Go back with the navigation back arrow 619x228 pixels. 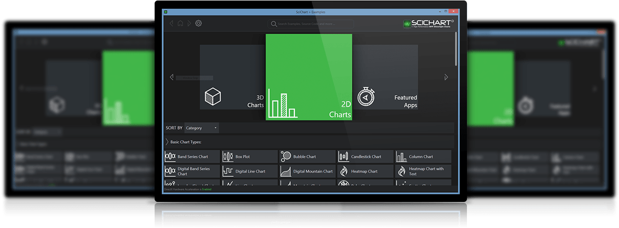pos(172,24)
